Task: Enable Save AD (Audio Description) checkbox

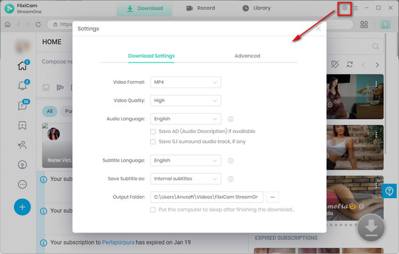Action: (153, 132)
